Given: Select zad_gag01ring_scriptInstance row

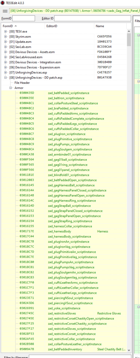Looking at the screenshot, I should pyautogui.click(x=64, y=165).
